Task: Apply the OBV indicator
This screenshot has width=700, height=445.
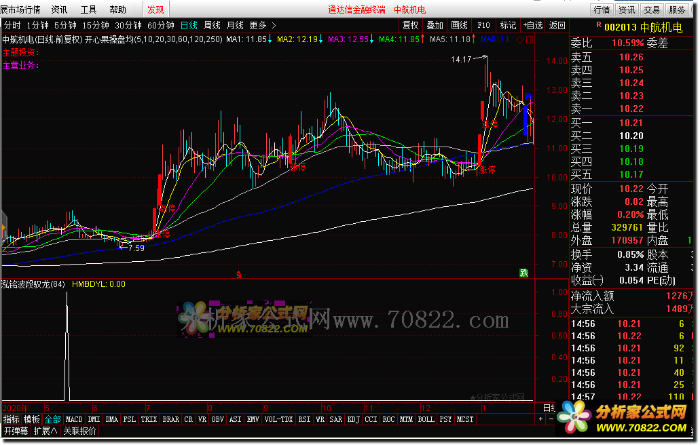Action: 217,419
